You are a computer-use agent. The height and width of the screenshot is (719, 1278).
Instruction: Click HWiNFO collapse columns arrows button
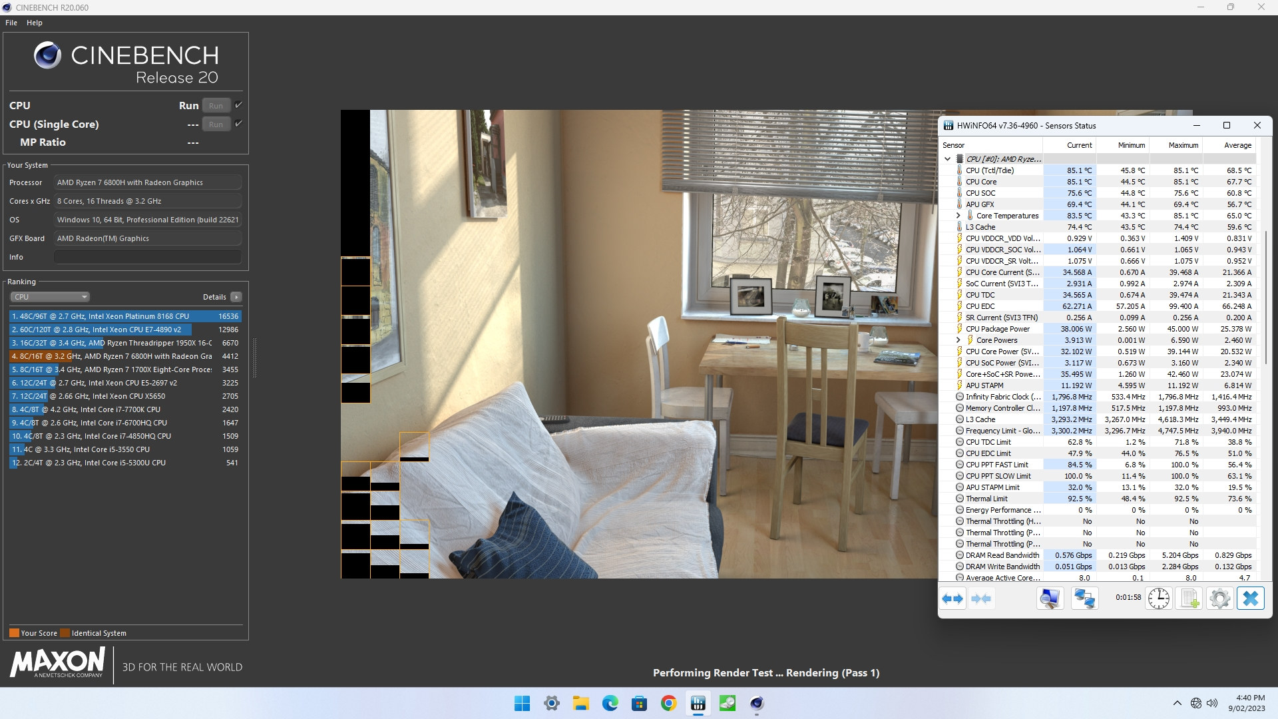(x=981, y=599)
